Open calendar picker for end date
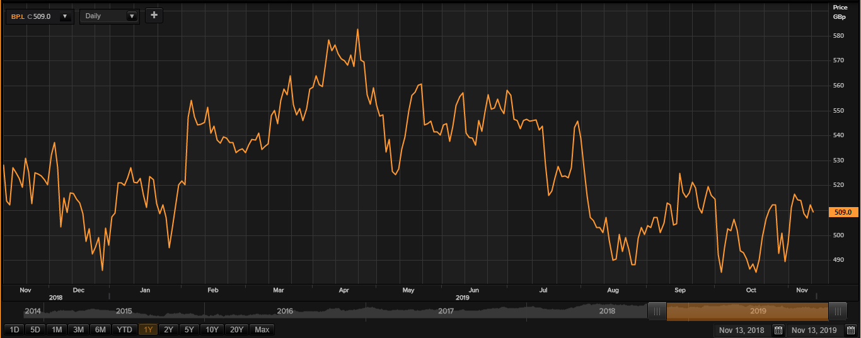This screenshot has width=861, height=338. [850, 330]
